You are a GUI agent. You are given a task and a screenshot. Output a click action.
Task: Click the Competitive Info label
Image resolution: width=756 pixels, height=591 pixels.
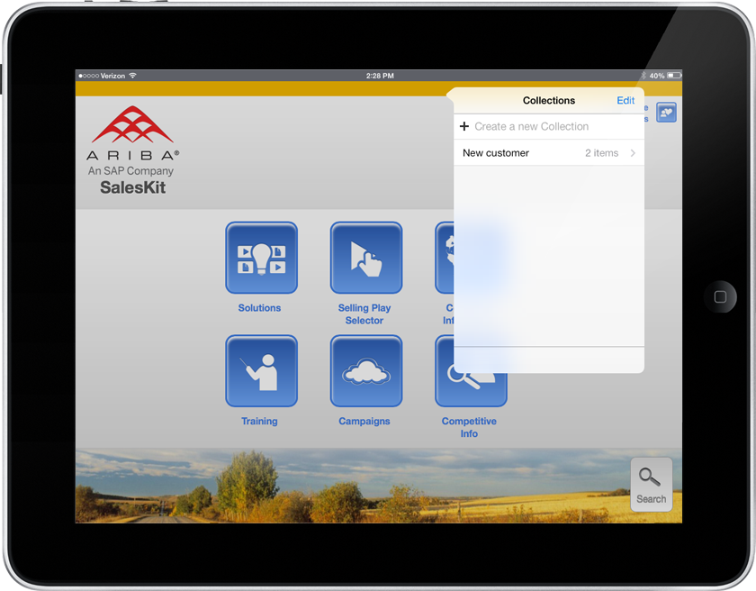click(469, 427)
